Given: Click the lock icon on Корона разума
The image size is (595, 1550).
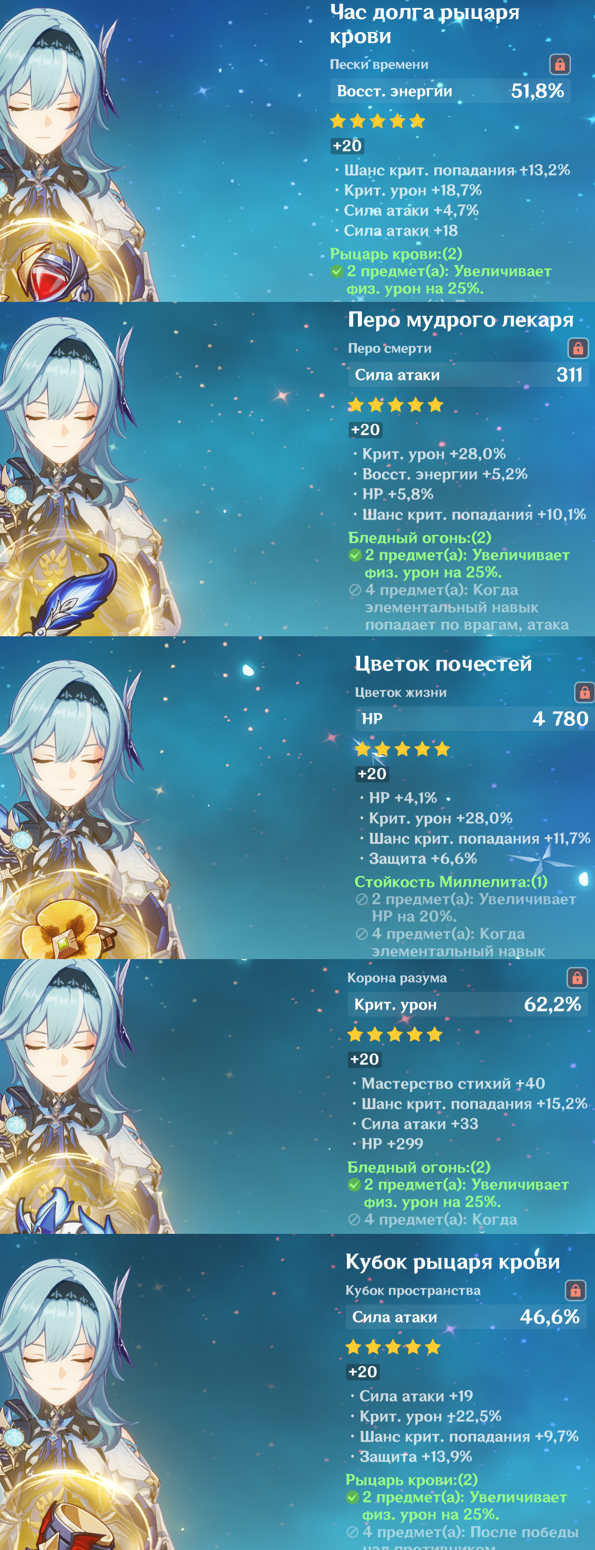Looking at the screenshot, I should click(577, 978).
